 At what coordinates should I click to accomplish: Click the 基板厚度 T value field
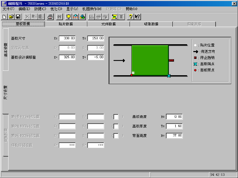pyautogui.click(x=174, y=126)
